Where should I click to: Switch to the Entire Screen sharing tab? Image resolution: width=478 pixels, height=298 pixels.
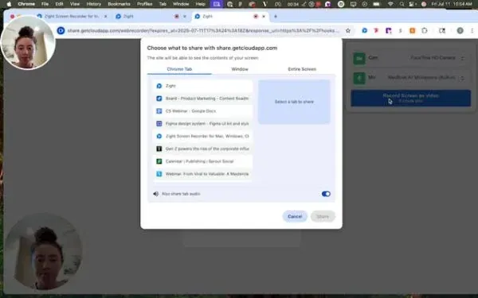click(302, 69)
